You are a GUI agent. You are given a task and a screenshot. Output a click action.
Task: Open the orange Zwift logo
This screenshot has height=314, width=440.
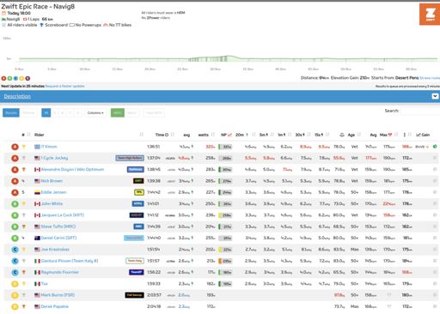tap(430, 14)
